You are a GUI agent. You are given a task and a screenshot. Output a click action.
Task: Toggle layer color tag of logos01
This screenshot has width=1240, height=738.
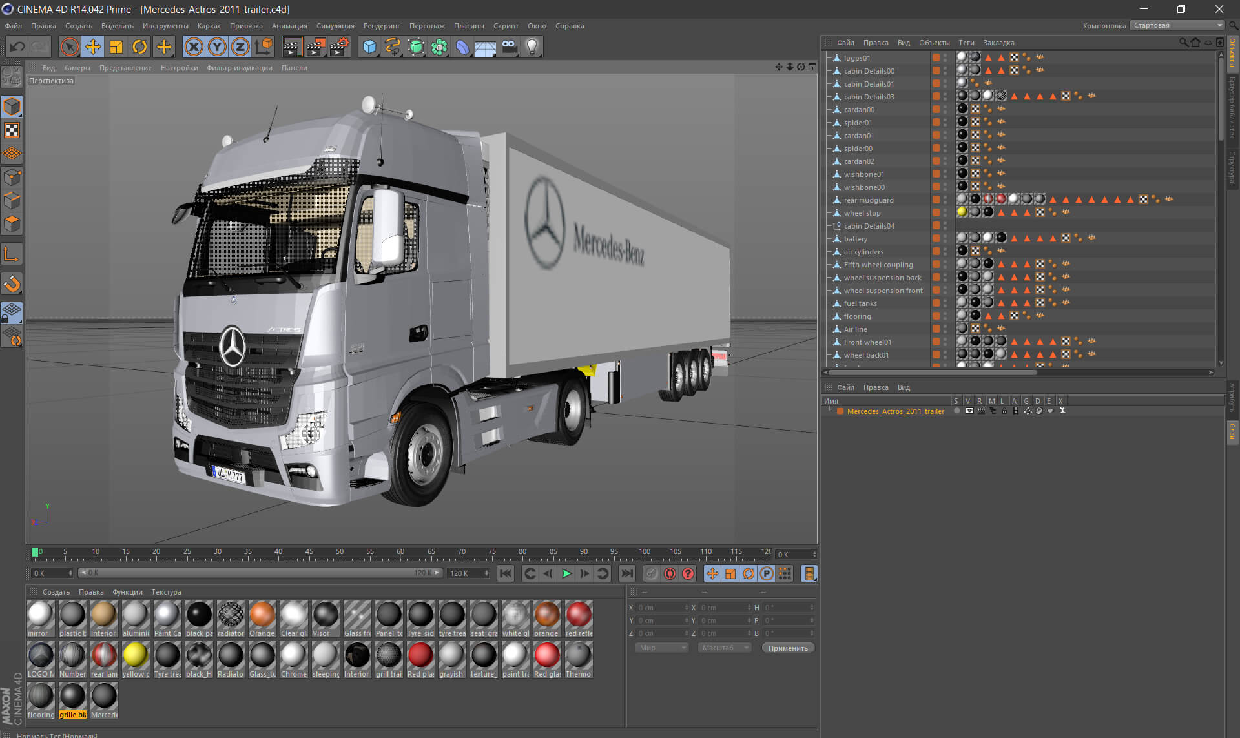point(936,57)
